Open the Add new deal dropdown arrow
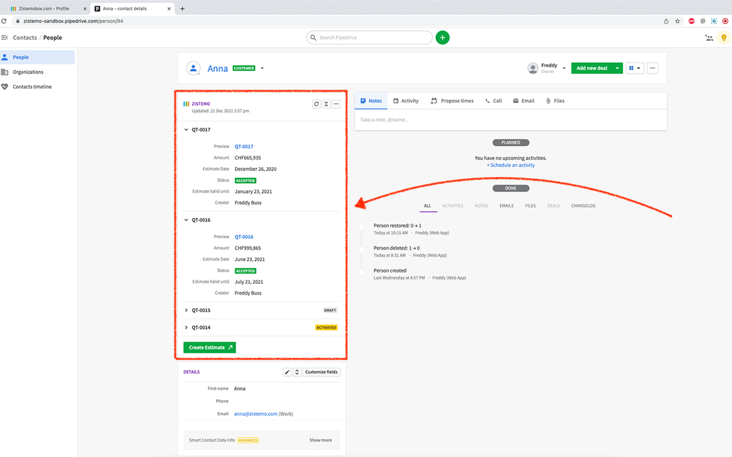732x457 pixels. (618, 68)
